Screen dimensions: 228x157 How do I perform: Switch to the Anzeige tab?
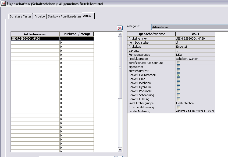40,16
